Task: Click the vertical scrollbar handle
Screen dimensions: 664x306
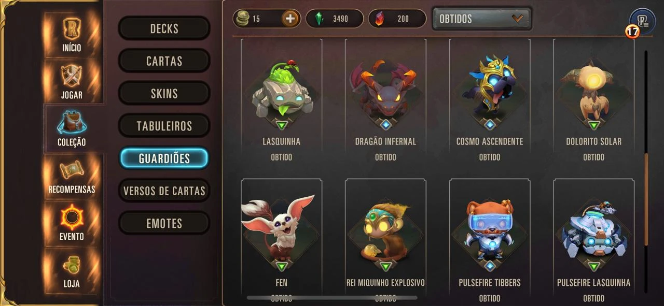Action: [646, 199]
